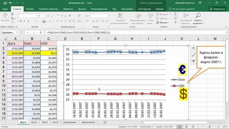Click the Orientation text angle icon
229x129 pixels.
(70, 15)
